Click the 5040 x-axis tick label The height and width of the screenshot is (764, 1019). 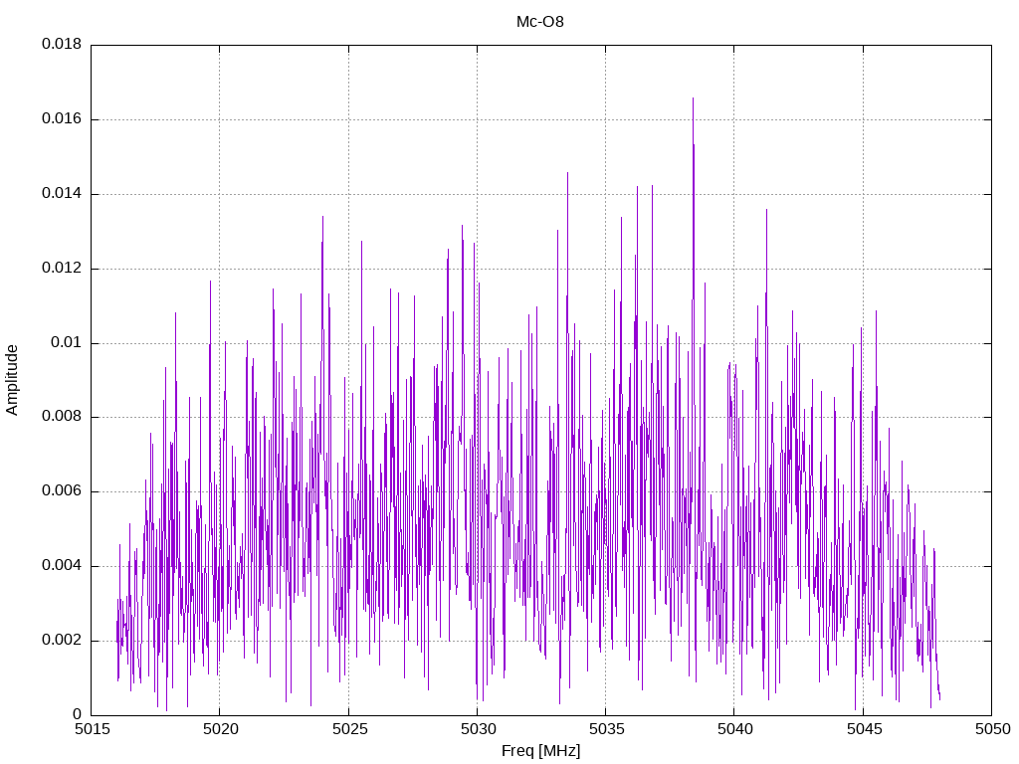point(735,729)
